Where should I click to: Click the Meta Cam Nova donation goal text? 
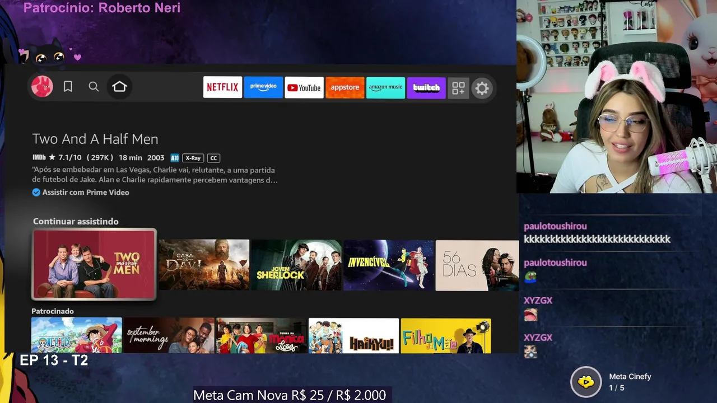coord(290,395)
